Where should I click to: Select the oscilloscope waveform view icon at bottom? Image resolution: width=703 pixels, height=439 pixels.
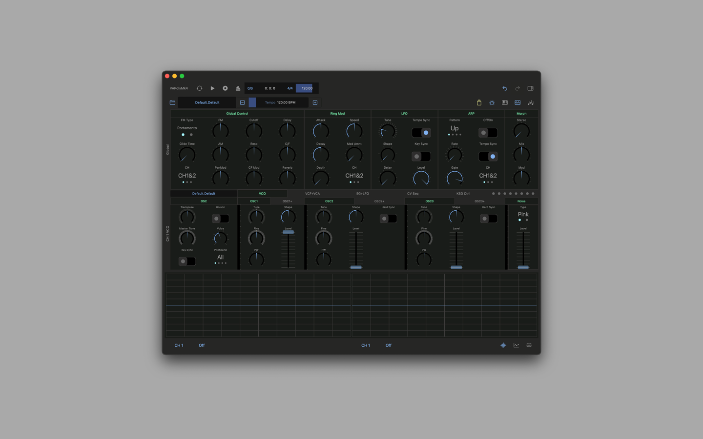tap(503, 345)
